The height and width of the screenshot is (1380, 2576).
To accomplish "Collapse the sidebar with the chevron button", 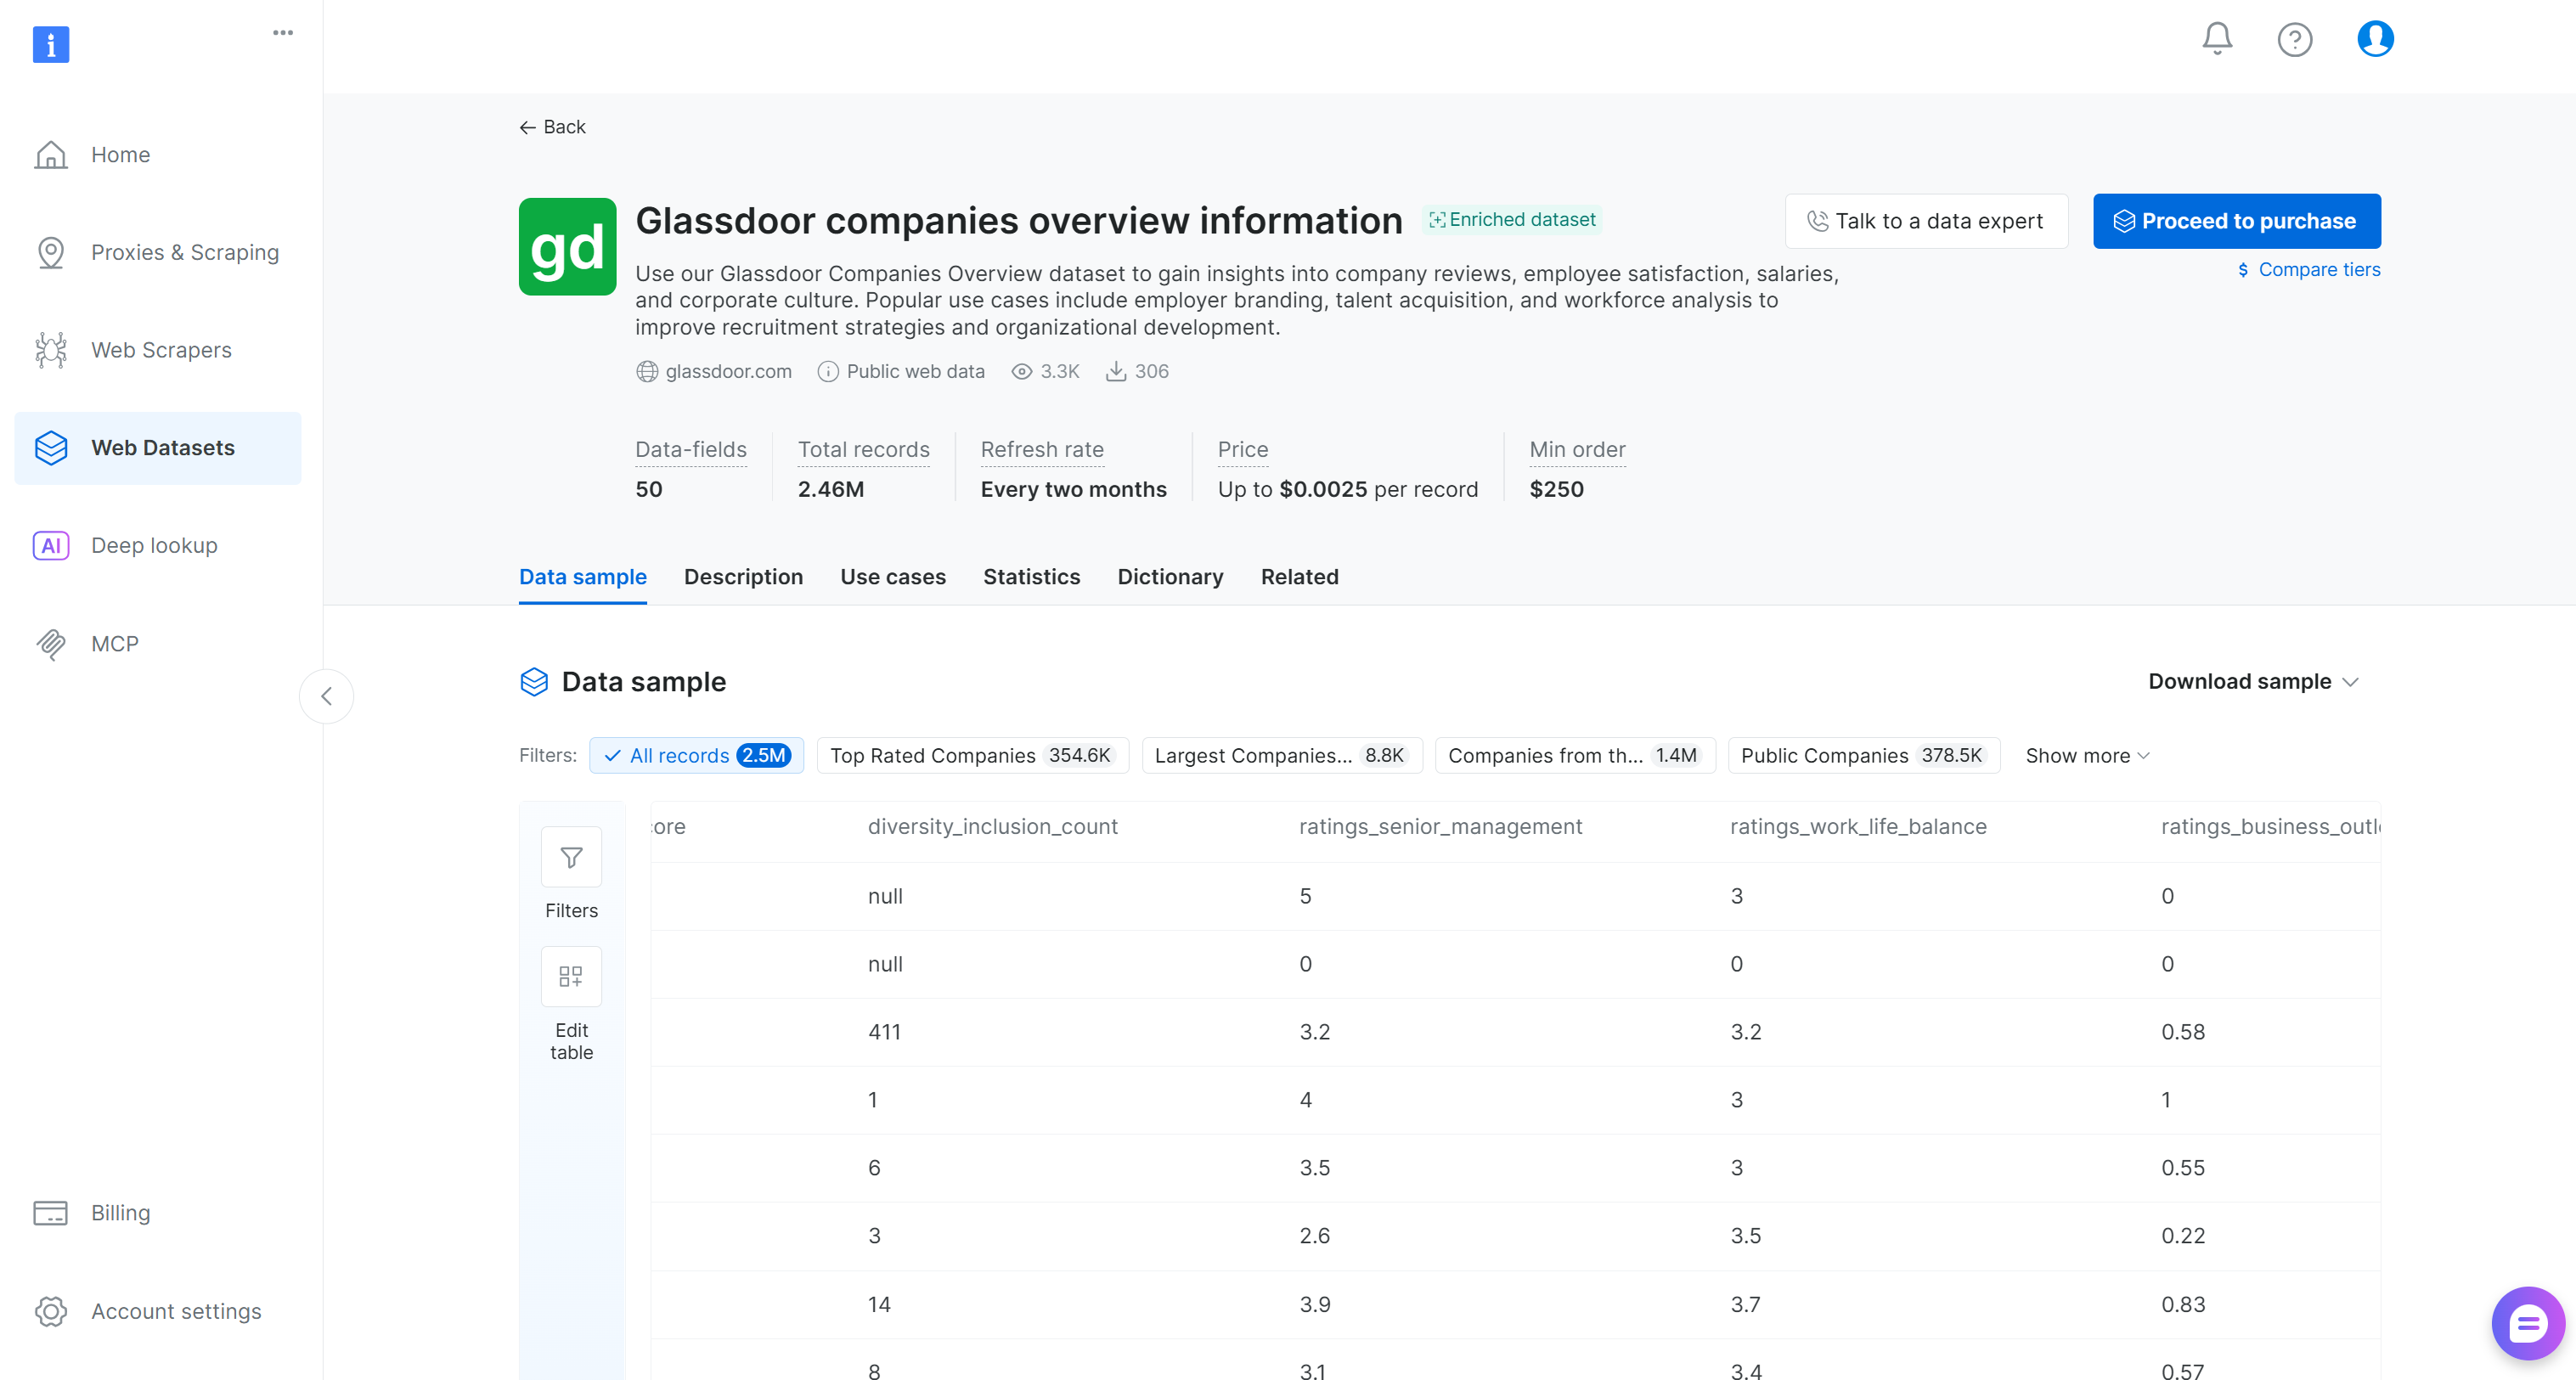I will [326, 696].
